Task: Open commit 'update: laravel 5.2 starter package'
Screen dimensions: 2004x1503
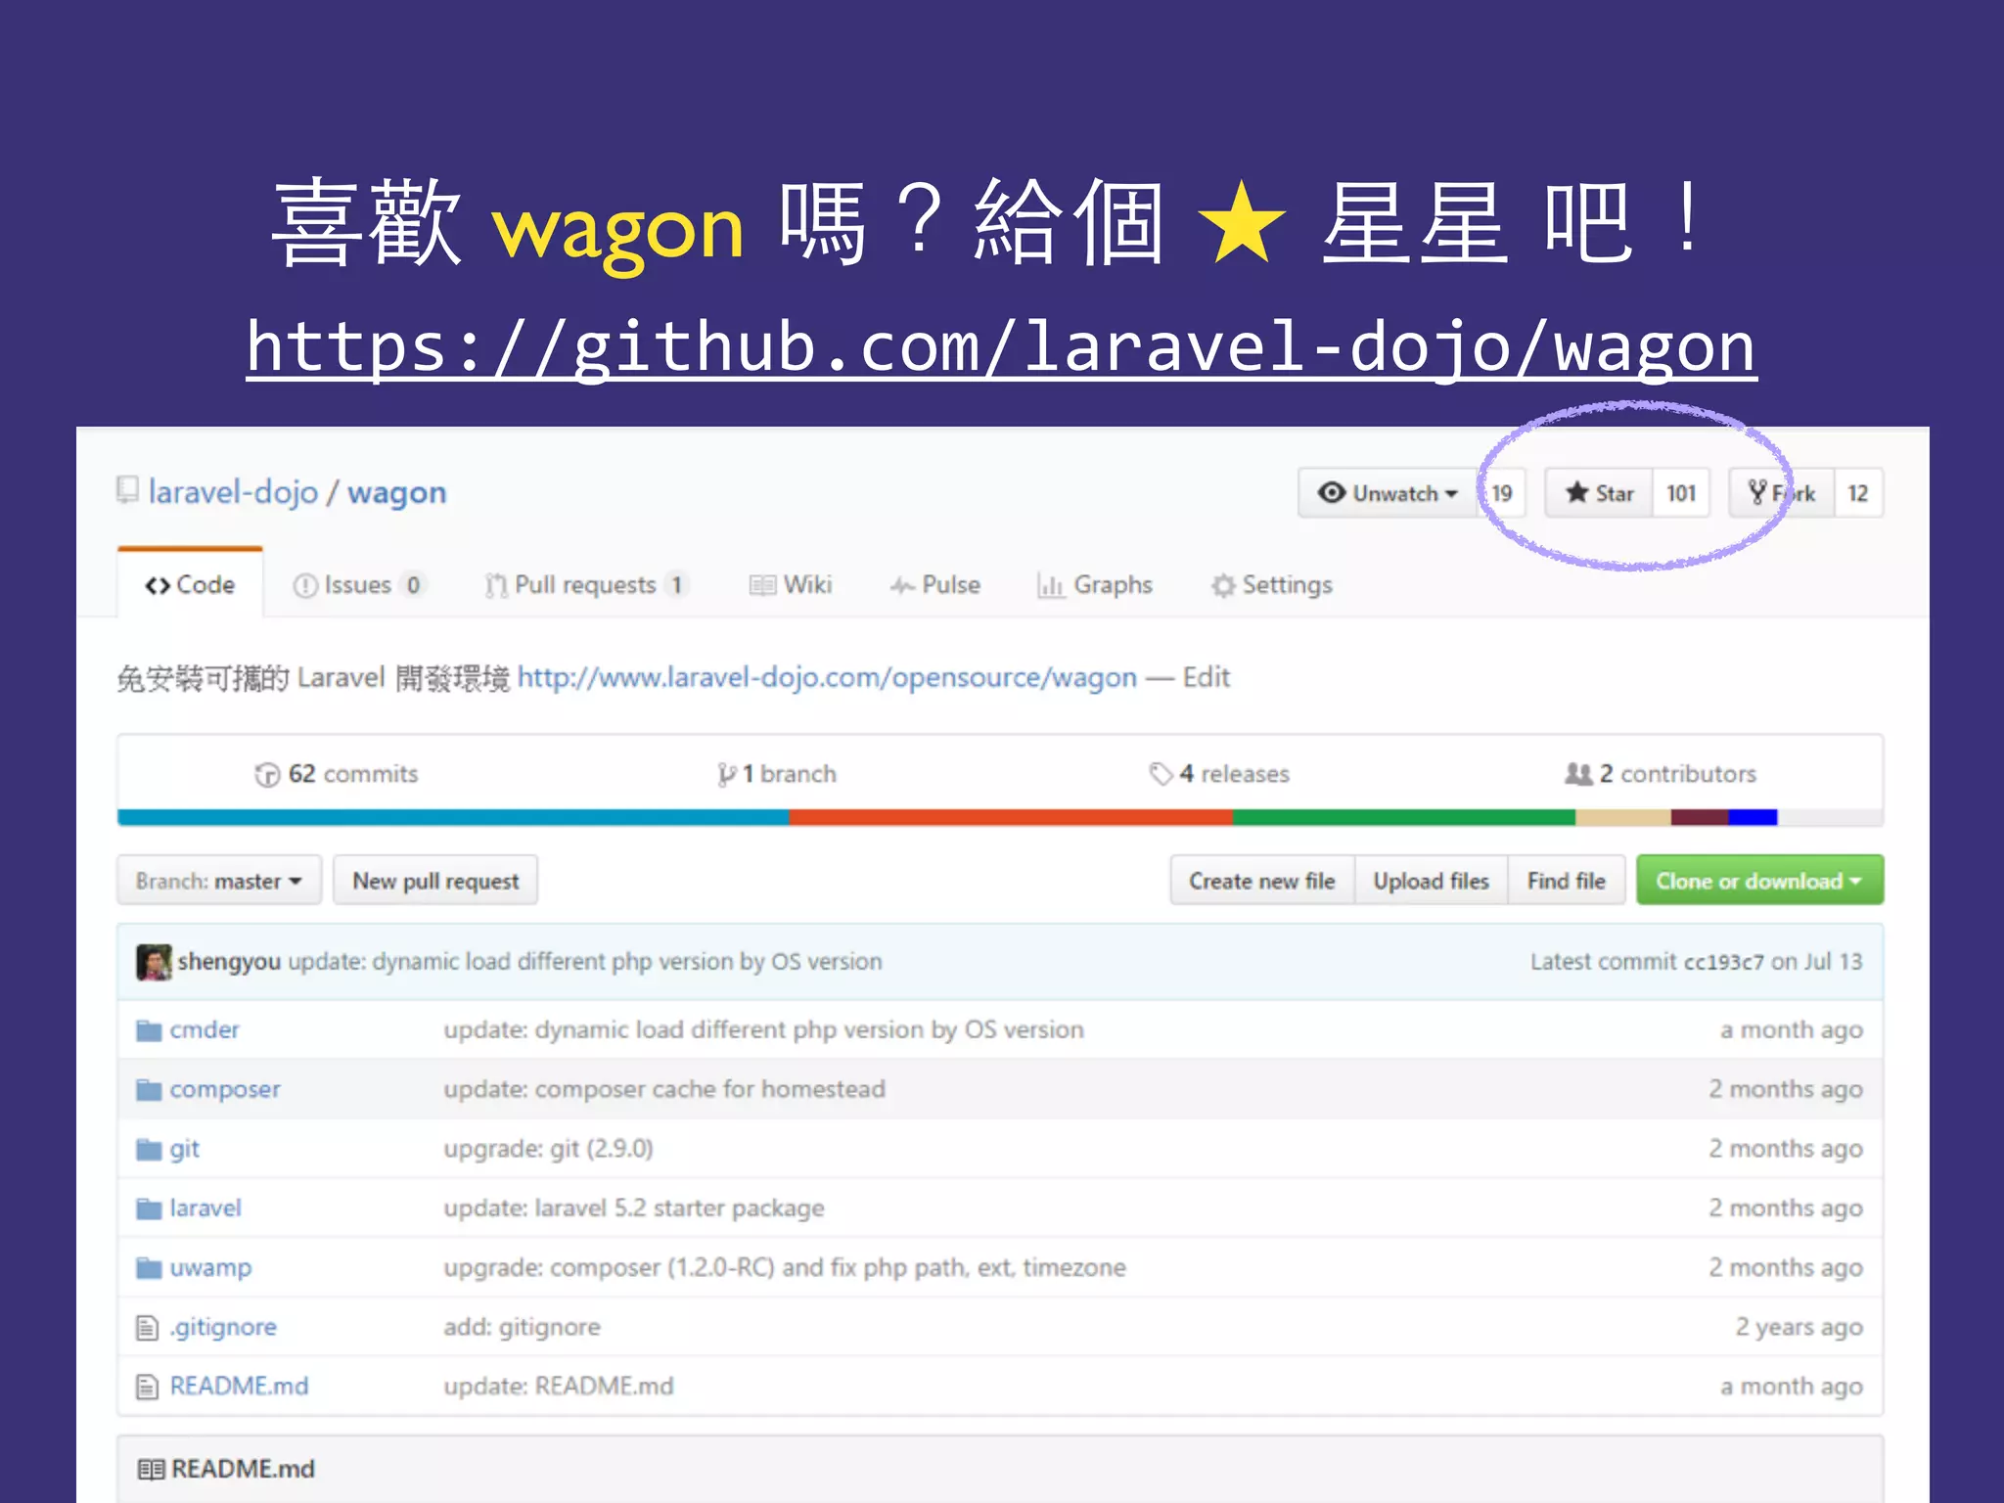Action: [x=634, y=1208]
